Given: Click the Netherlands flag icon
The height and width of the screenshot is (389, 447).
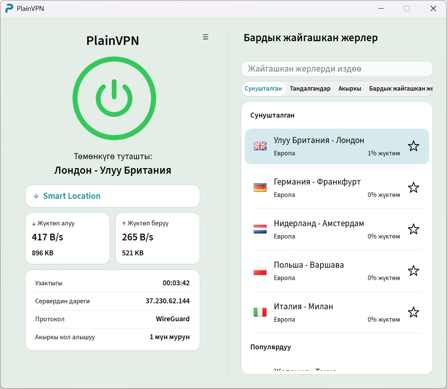Looking at the screenshot, I should point(260,229).
